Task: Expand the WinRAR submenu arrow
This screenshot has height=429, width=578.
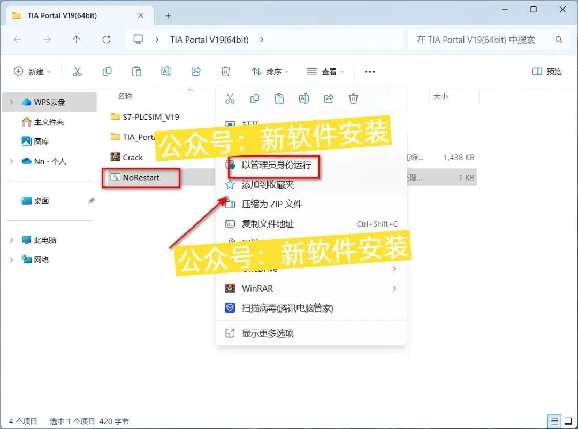Action: point(394,288)
